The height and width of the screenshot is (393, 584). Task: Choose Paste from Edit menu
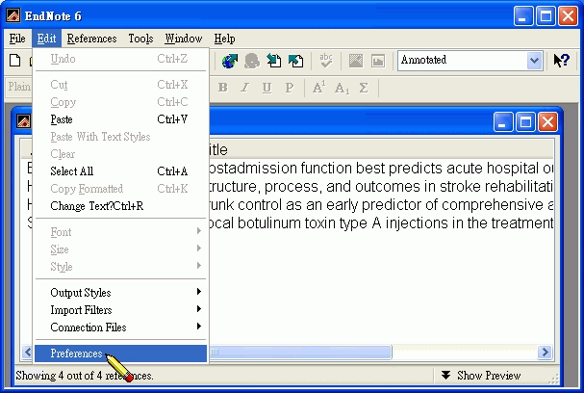[x=120, y=119]
